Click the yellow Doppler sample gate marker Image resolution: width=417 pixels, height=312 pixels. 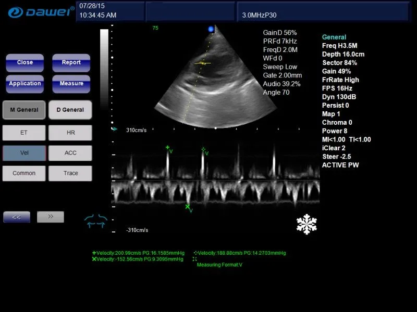pyautogui.click(x=203, y=63)
